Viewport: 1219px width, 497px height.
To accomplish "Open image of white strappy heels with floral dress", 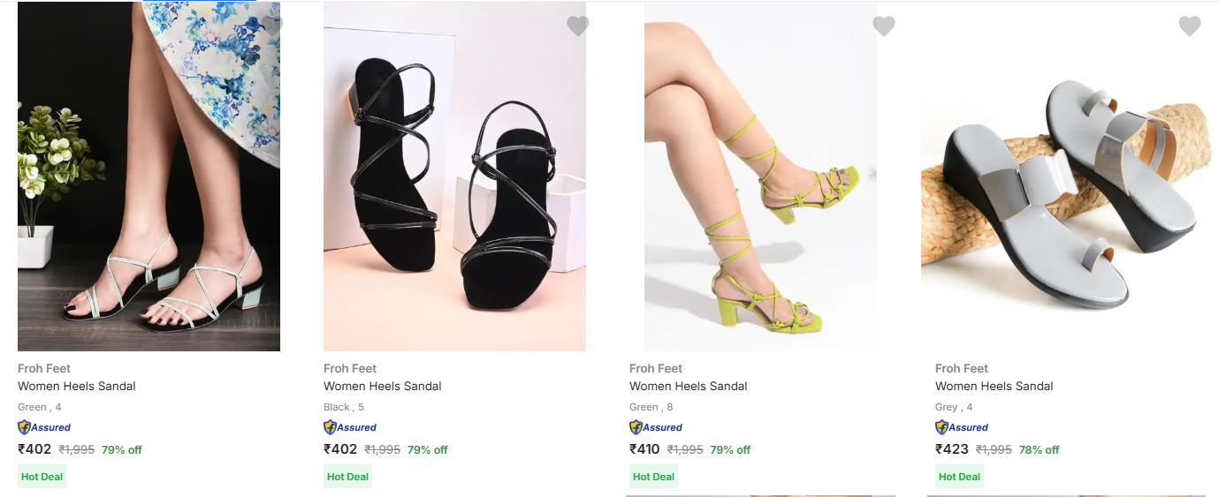I will pos(149,177).
